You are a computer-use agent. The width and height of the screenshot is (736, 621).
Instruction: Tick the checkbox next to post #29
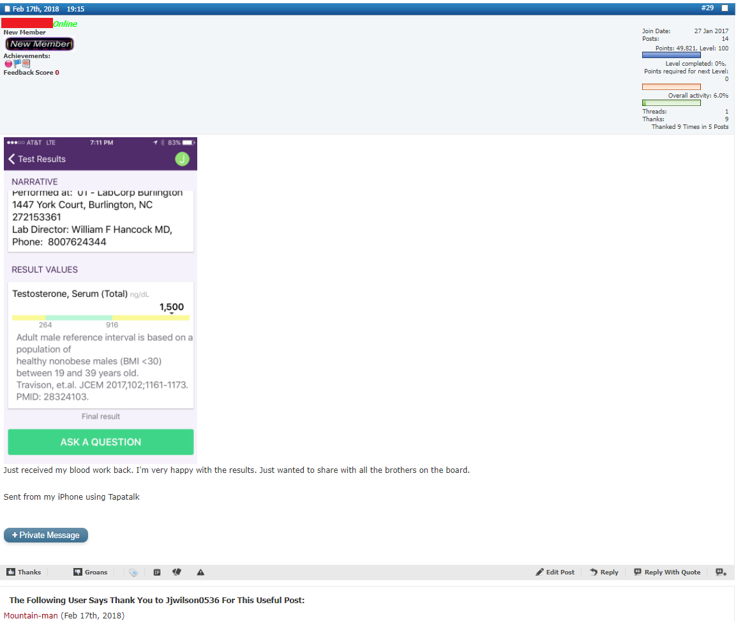[x=725, y=8]
